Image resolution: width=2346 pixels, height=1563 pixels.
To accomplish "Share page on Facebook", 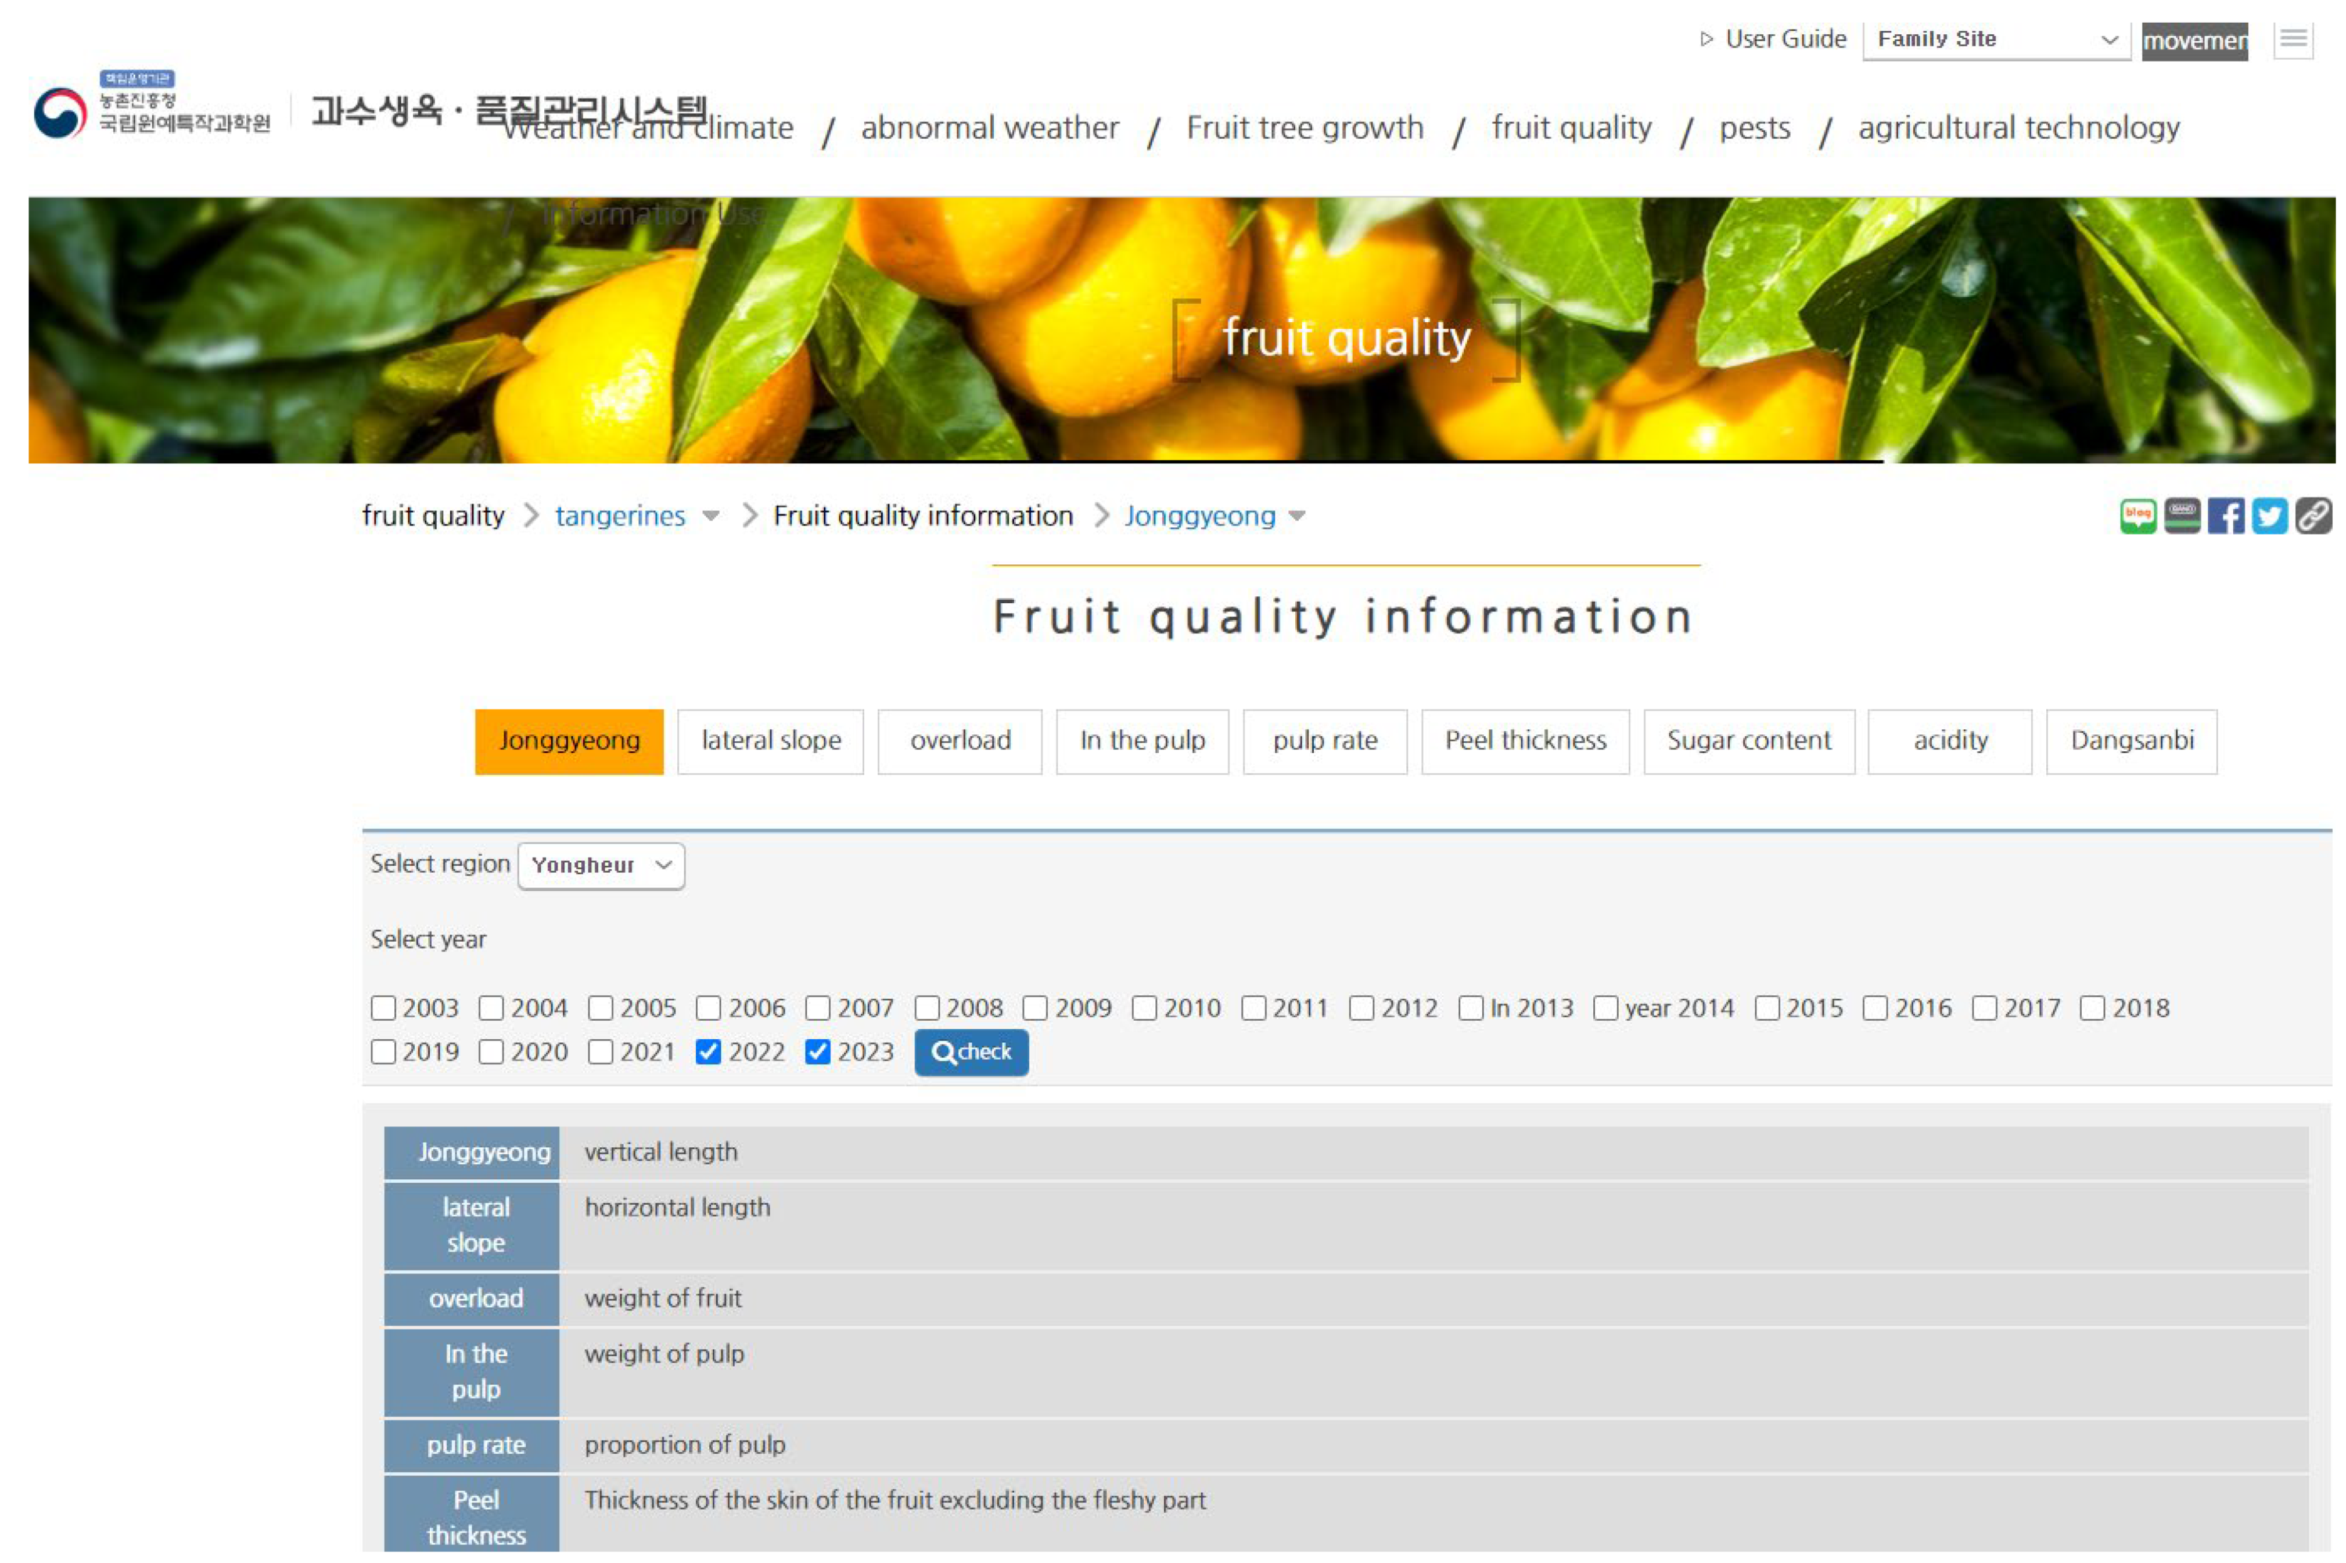I will [x=2225, y=516].
